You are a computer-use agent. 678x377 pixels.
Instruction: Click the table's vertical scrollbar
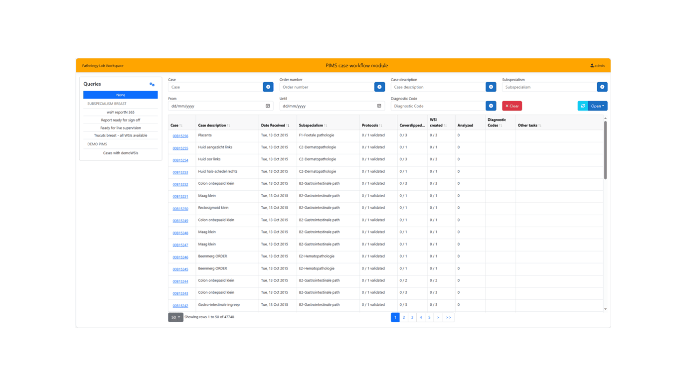click(x=605, y=149)
